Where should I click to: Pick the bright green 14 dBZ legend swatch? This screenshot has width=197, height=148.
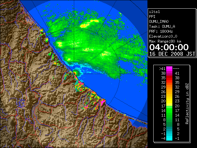(x=169, y=110)
